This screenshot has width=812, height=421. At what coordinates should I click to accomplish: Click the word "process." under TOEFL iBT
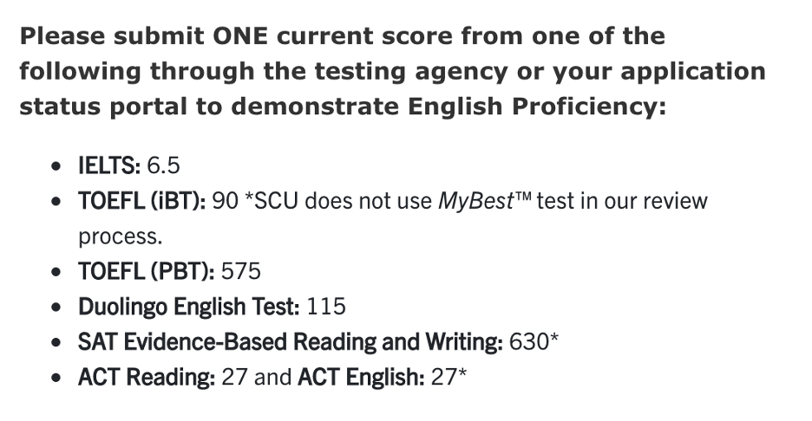[x=120, y=236]
